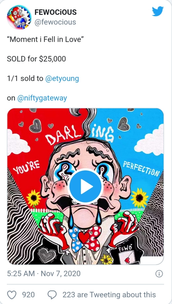Click the Twitter bird logo
The width and height of the screenshot is (172, 304).
tap(158, 11)
